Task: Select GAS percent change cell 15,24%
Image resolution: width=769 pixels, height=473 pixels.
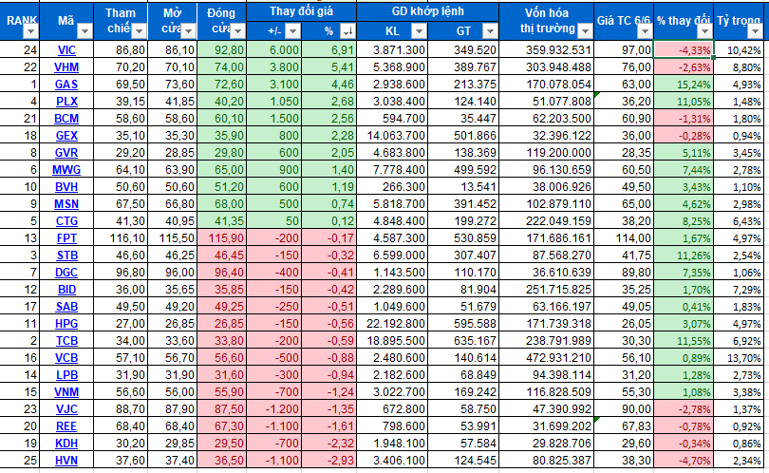Action: (684, 85)
